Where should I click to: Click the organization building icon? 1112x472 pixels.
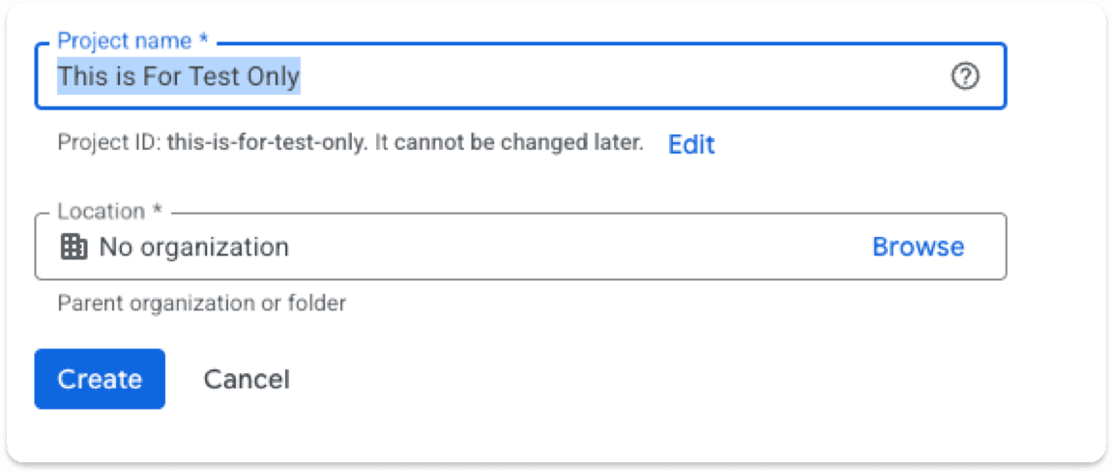coord(73,247)
